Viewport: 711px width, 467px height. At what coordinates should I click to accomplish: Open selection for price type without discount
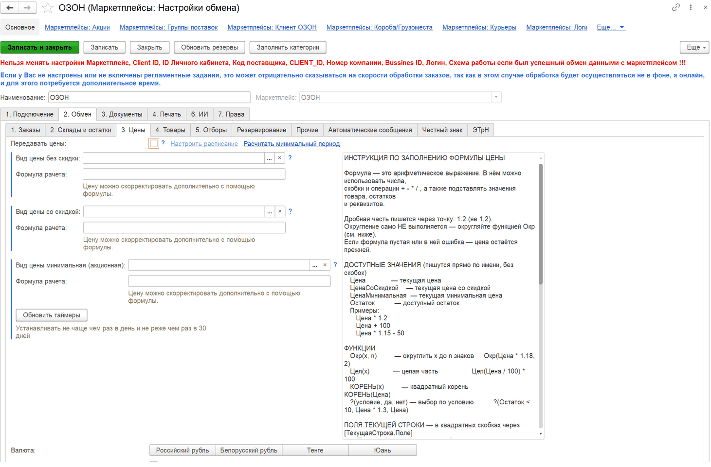coord(270,158)
